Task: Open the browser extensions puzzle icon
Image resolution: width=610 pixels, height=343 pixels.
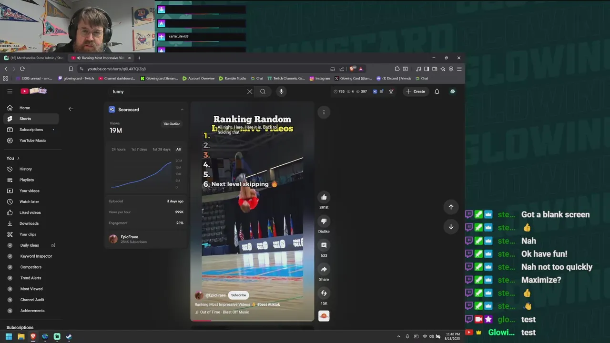Action: [x=397, y=69]
